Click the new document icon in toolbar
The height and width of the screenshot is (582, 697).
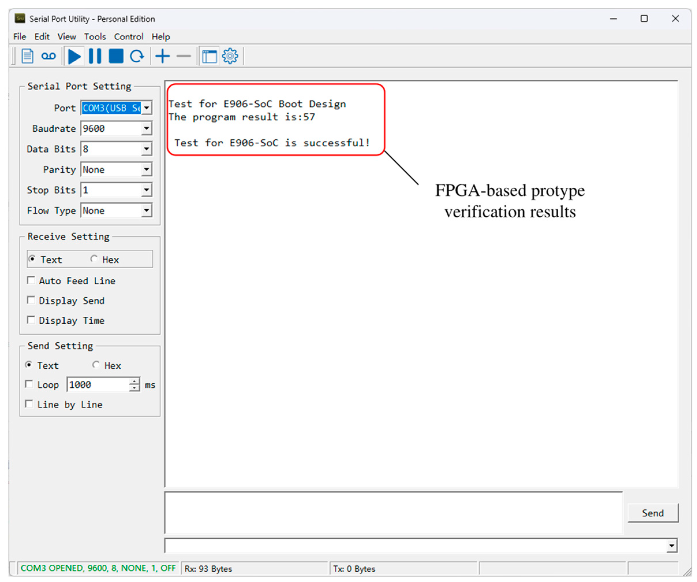(x=27, y=56)
